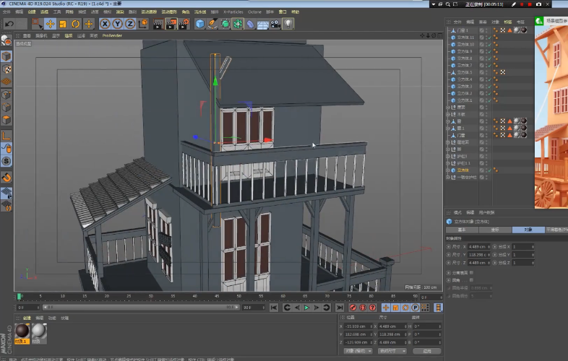568x361 pixels.
Task: Expand the 木板 object group
Action: tap(448, 114)
